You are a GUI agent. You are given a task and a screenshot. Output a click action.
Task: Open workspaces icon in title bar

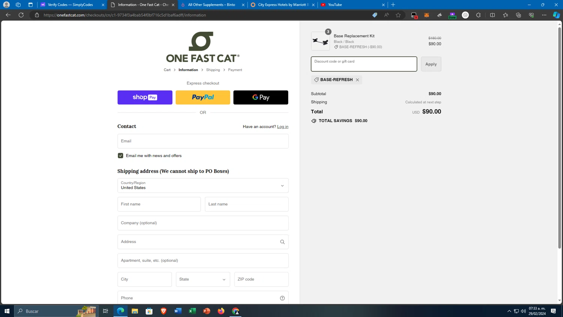click(x=18, y=5)
